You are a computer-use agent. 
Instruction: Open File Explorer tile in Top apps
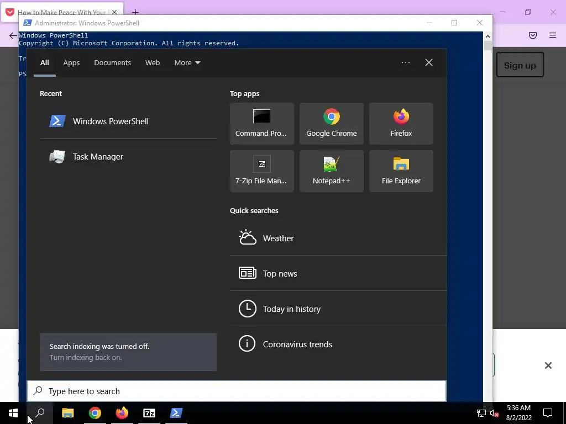tap(401, 171)
